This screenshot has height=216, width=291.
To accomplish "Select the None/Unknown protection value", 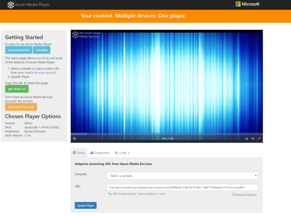I will (x=35, y=132).
